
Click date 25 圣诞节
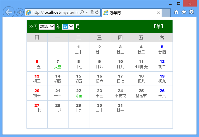point(141,93)
